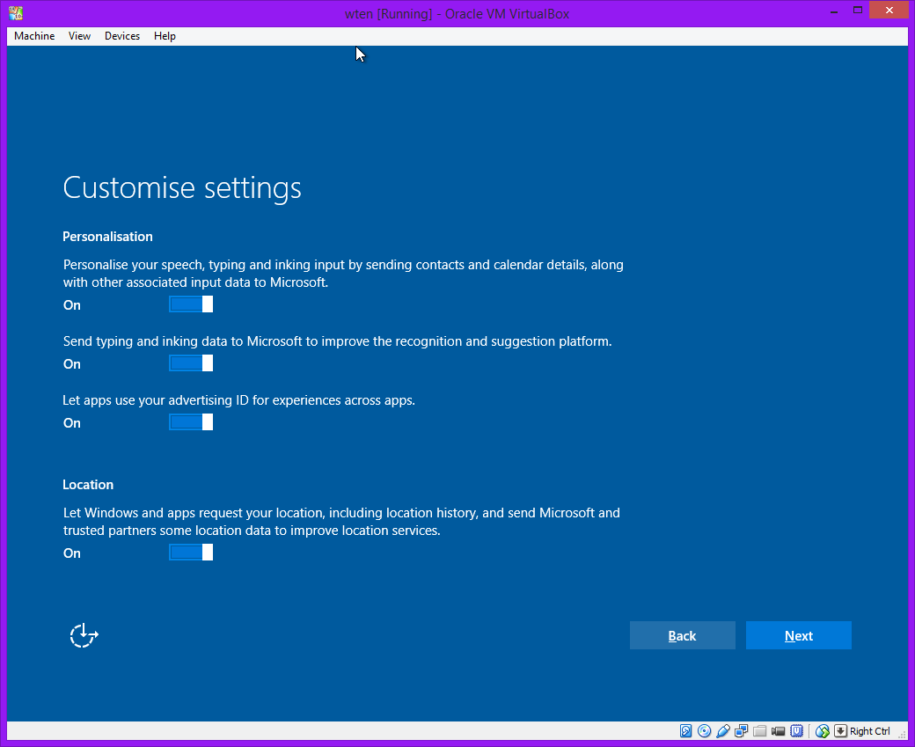This screenshot has width=915, height=747.
Task: Open the Machine menu
Action: (34, 36)
